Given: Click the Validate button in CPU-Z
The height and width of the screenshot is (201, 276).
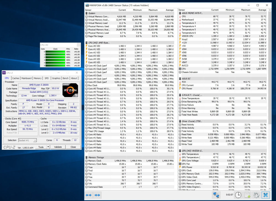Looking at the screenshot, I should pyautogui.click(x=58, y=147).
